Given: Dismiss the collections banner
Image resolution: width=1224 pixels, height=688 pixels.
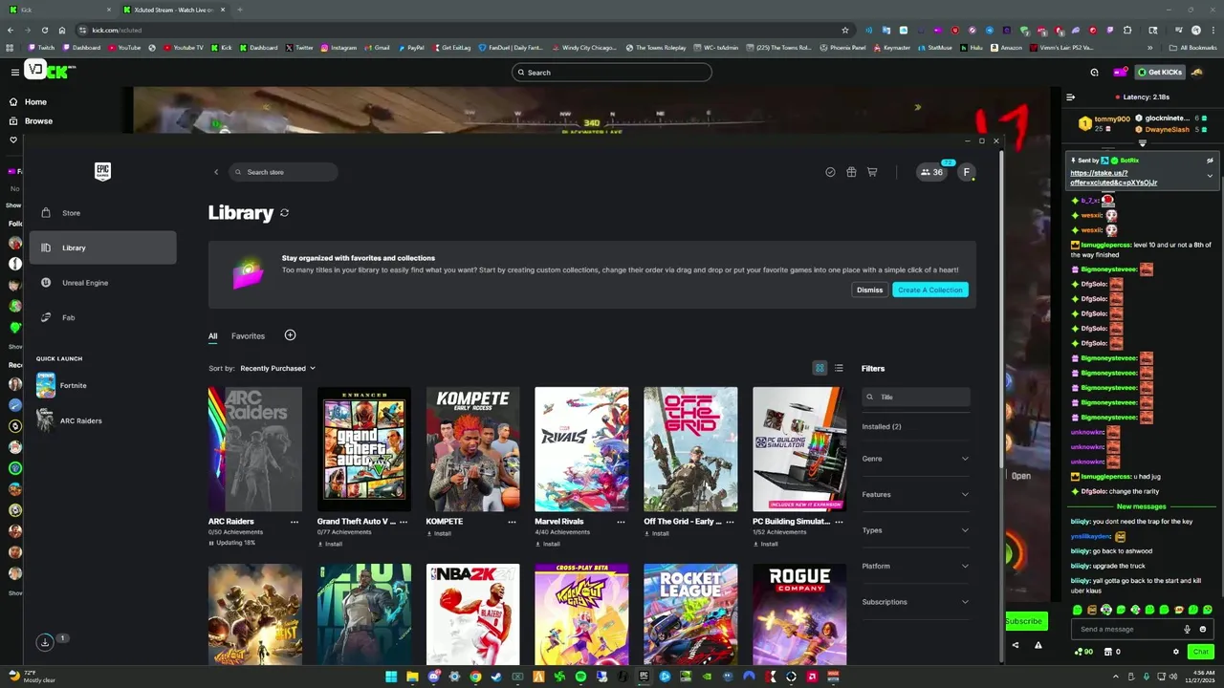Looking at the screenshot, I should [870, 290].
